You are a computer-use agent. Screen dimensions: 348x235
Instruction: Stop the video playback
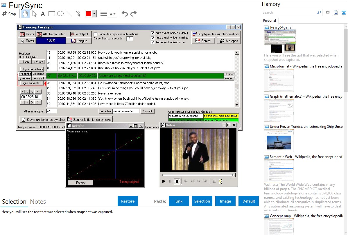(177, 181)
